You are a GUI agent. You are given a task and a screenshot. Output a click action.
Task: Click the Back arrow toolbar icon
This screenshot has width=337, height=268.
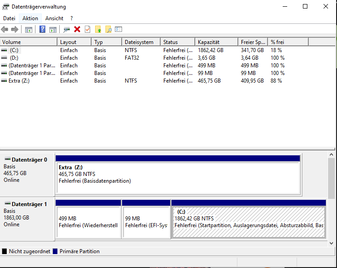[4, 29]
